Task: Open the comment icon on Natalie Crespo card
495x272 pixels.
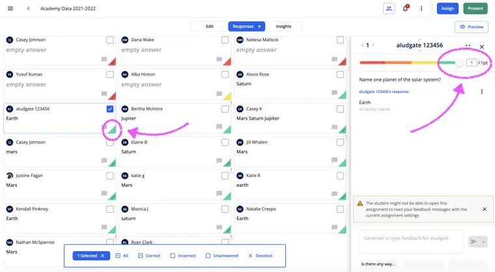Action: (x=334, y=227)
